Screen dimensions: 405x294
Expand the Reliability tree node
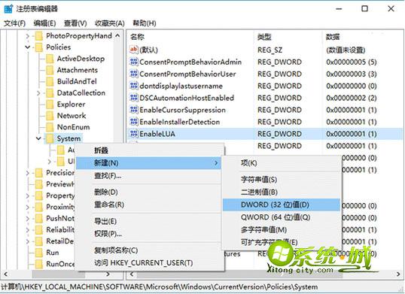[28, 230]
